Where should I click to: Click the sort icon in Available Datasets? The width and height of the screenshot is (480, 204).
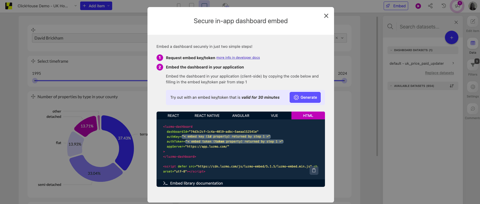[452, 86]
